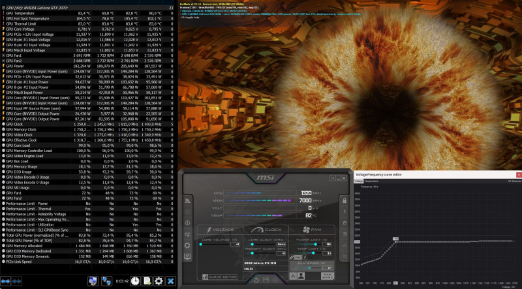Click Afterburner settings gear in left sidebar
This screenshot has height=289, width=522.
(187, 245)
